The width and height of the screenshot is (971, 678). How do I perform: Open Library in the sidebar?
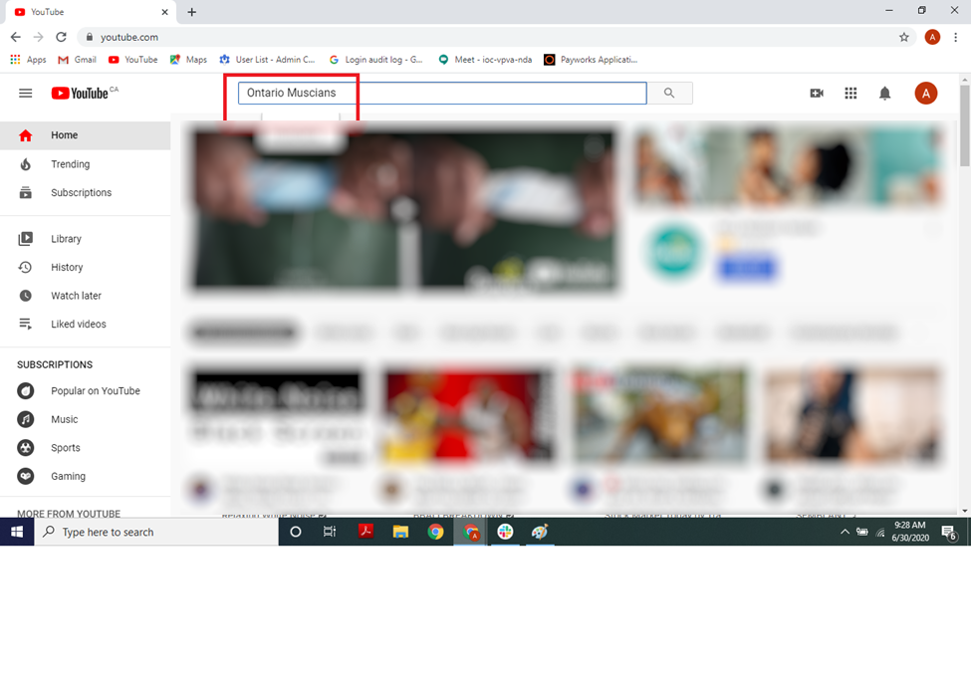click(86, 238)
